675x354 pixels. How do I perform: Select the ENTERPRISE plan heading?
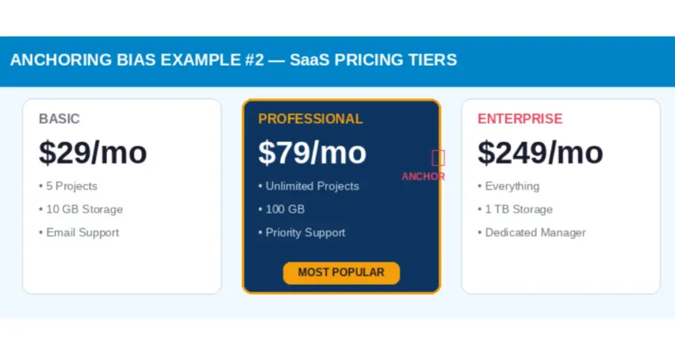(520, 119)
